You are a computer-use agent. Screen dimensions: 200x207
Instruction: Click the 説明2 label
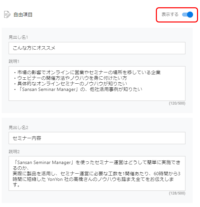point(14,151)
